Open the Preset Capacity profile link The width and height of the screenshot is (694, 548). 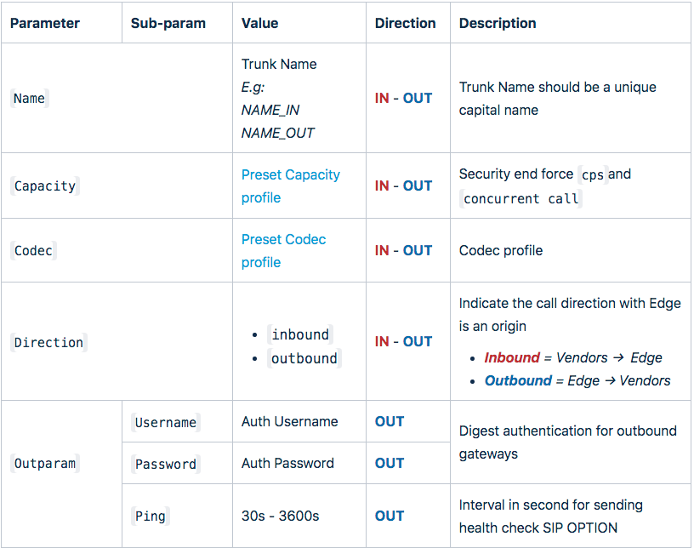click(x=290, y=186)
